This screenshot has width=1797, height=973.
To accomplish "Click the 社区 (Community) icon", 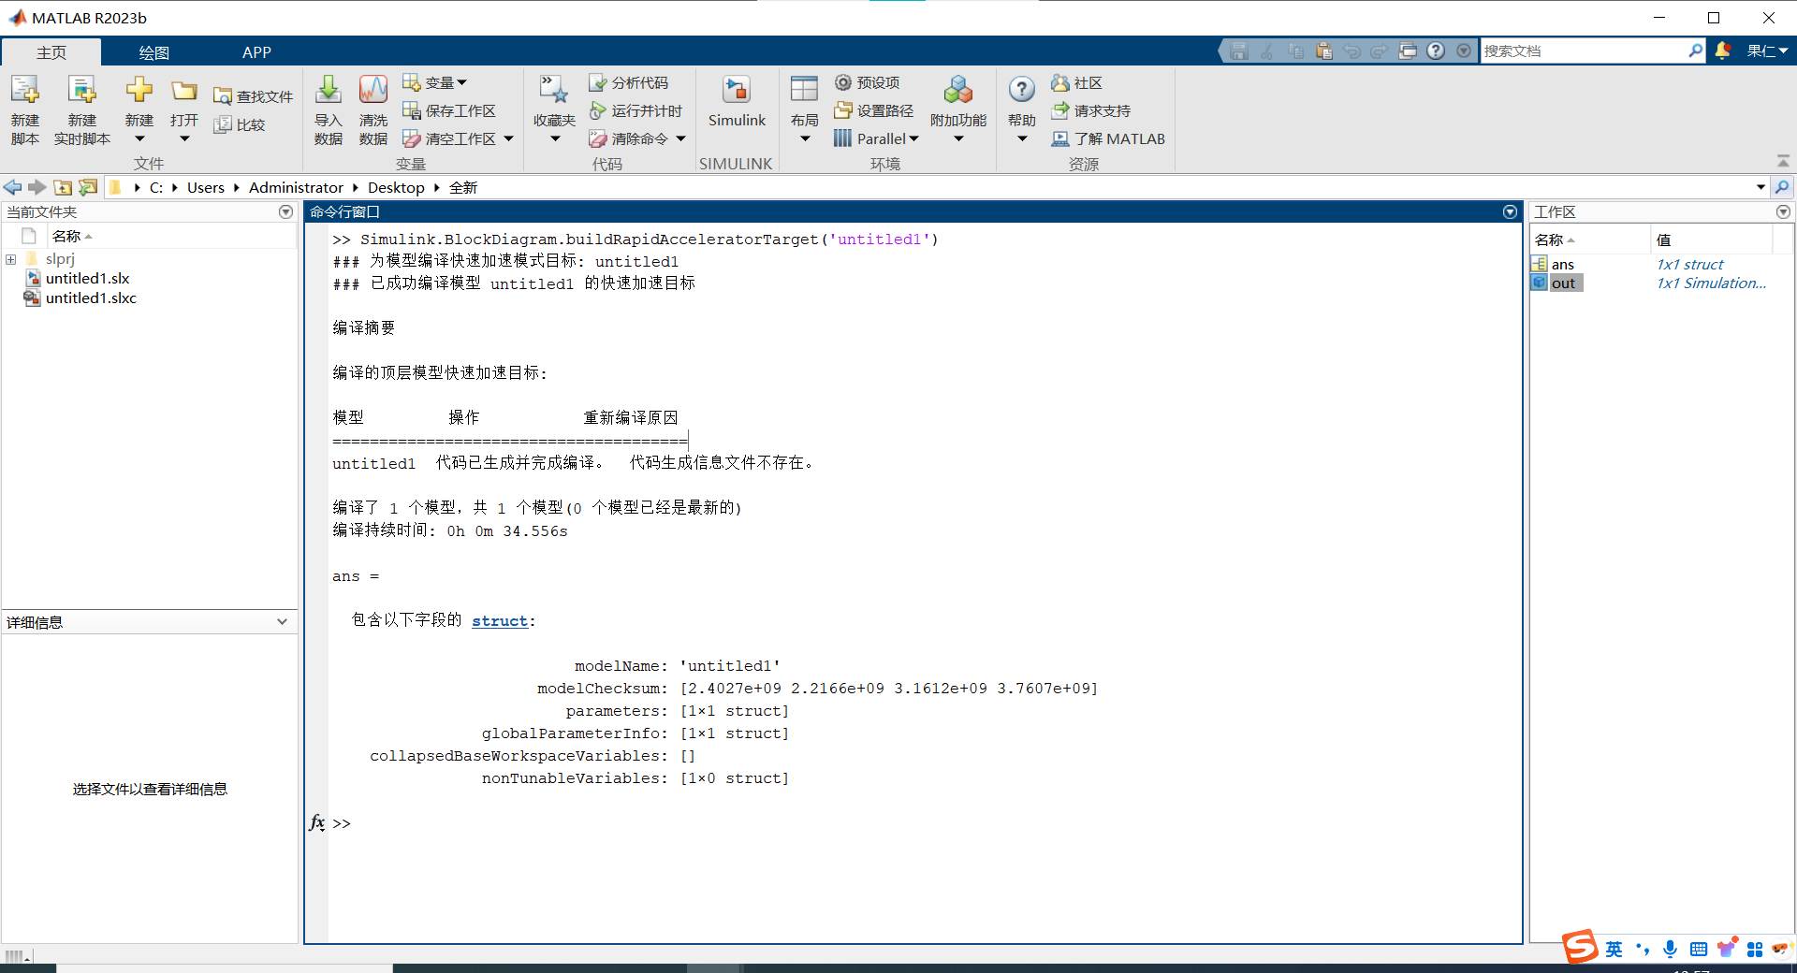I will pyautogui.click(x=1076, y=83).
